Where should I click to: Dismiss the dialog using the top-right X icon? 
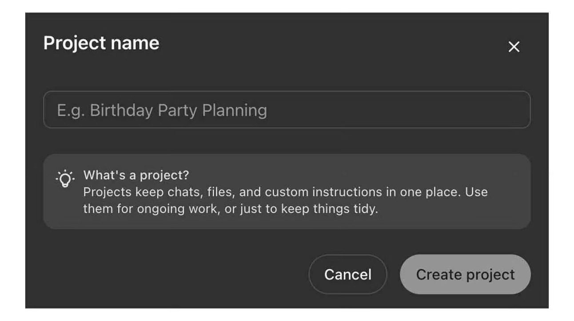point(514,47)
